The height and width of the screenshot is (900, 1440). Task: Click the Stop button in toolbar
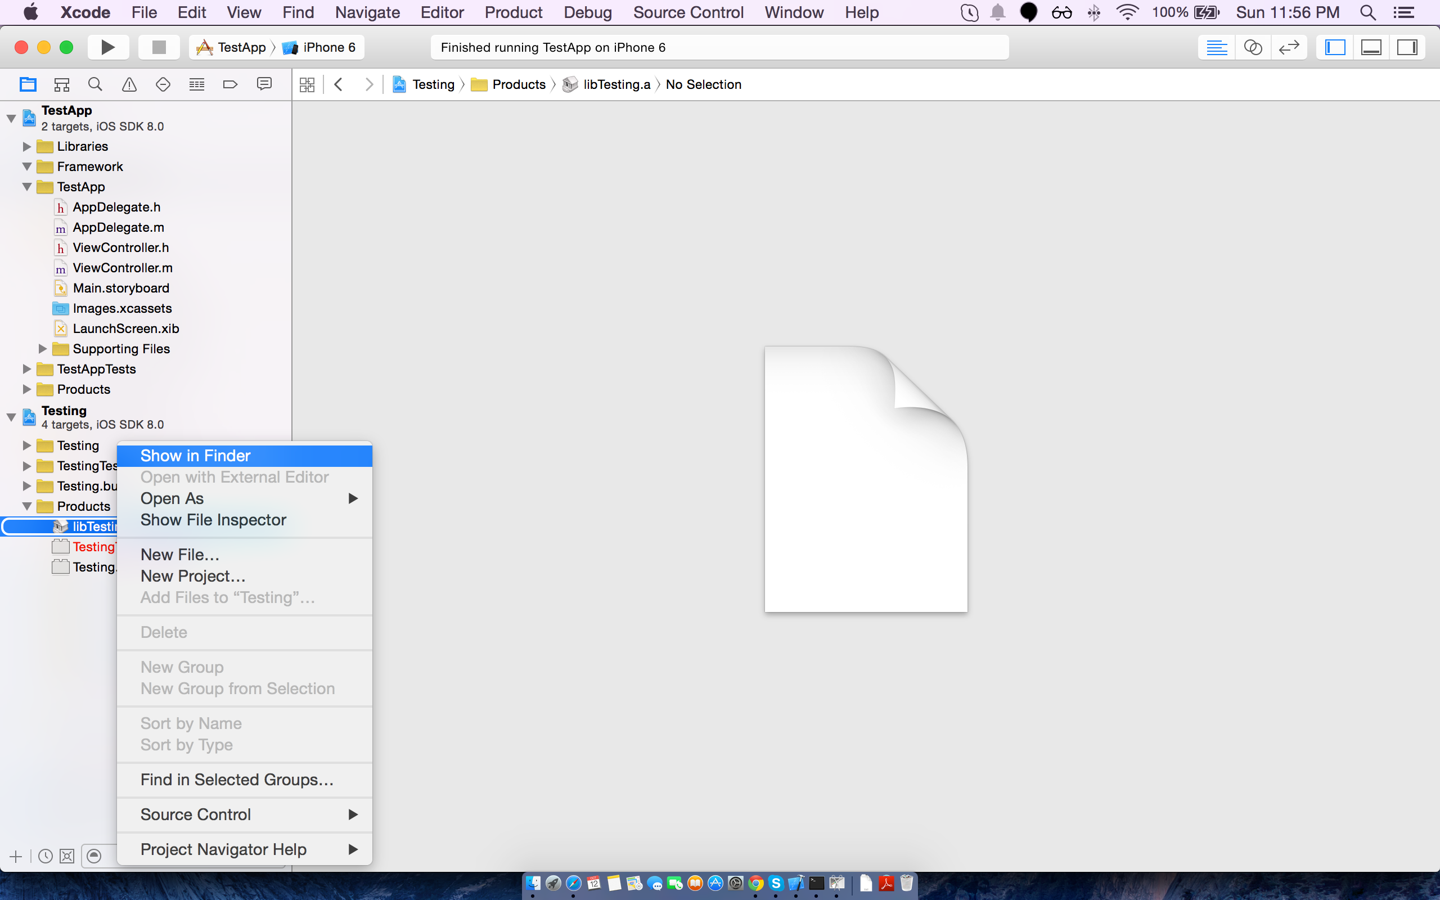click(x=159, y=47)
